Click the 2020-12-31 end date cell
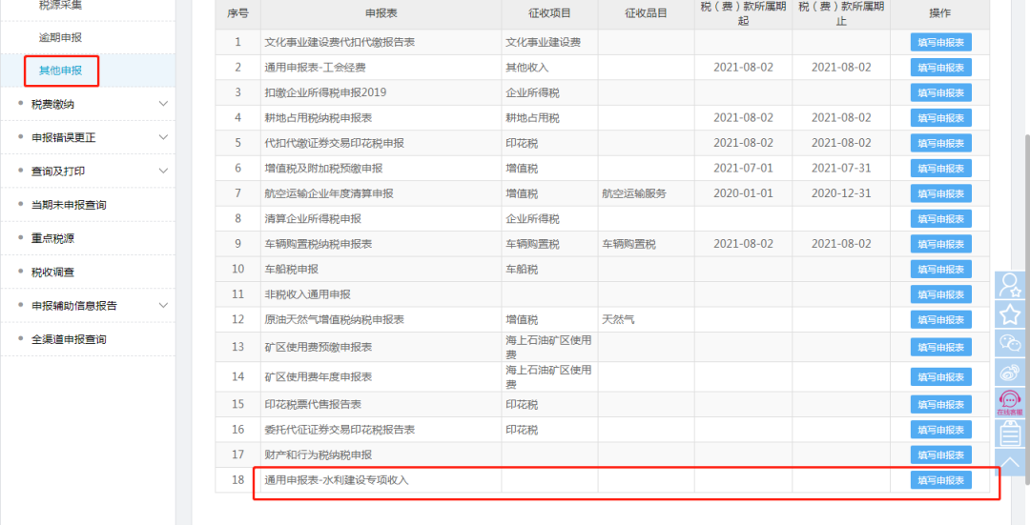This screenshot has width=1030, height=525. tap(841, 193)
